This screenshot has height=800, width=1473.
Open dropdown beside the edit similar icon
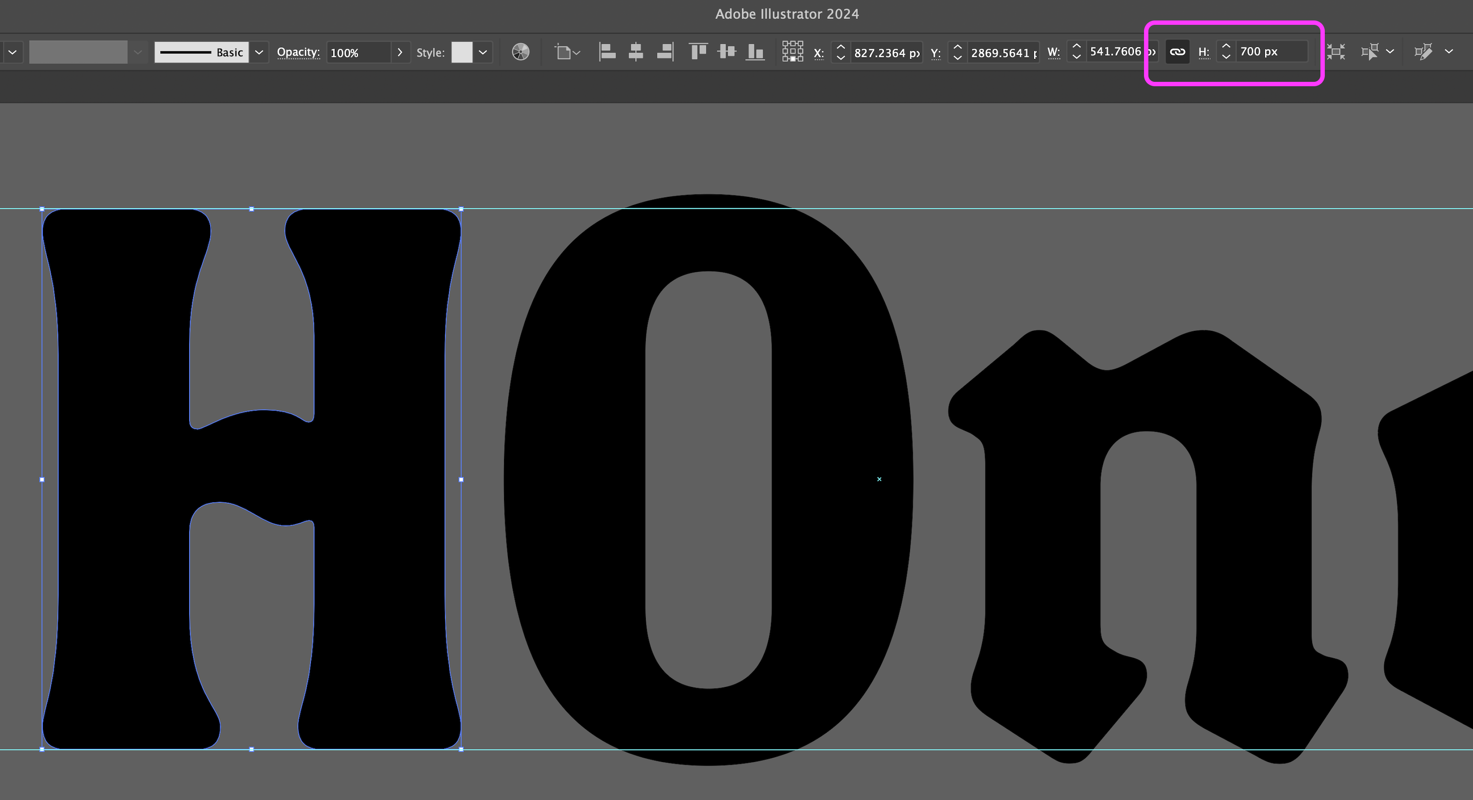coord(1449,52)
